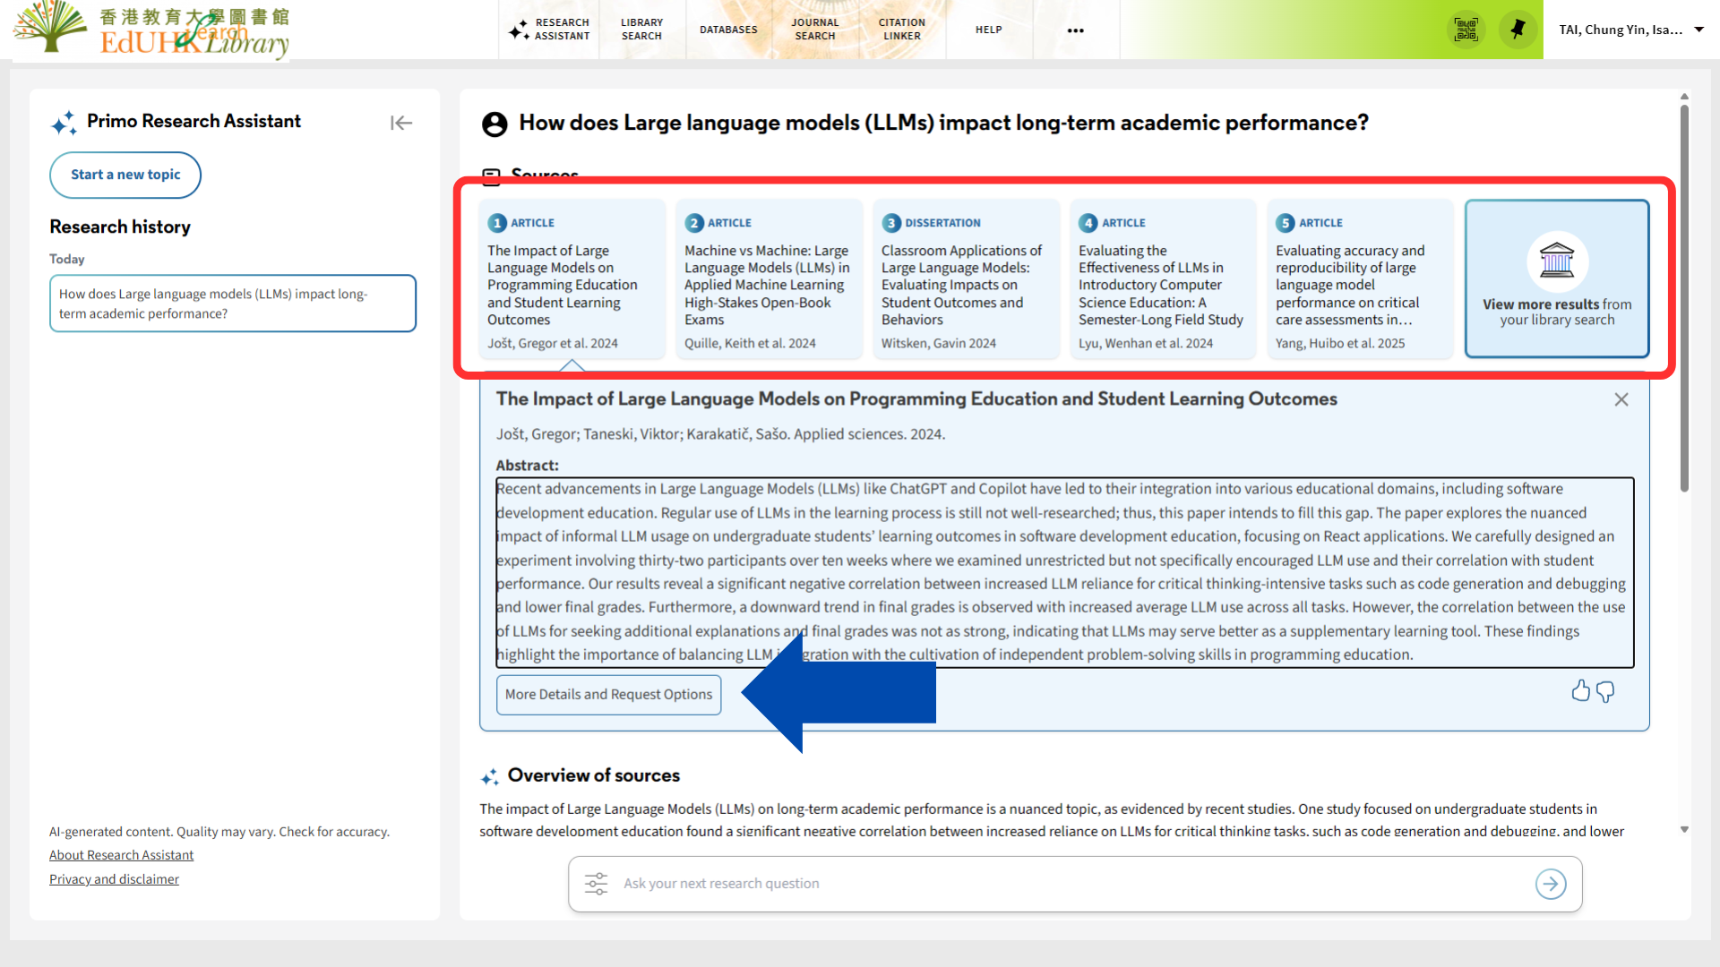Click author line Jošt, Gregor; Taneski, Viktor
1720x967 pixels.
point(720,434)
